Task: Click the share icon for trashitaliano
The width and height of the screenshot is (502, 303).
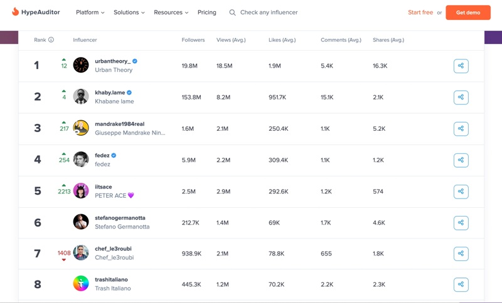Action: [461, 285]
